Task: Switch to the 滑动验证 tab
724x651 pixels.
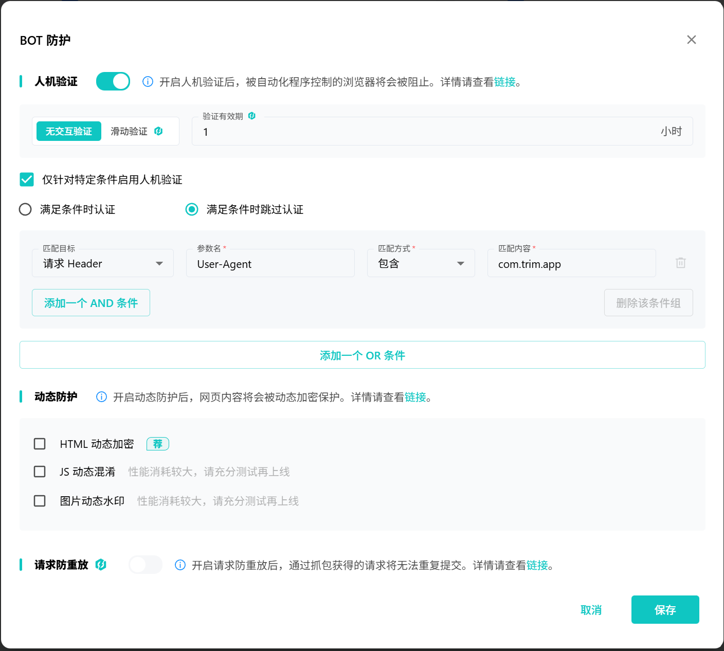Action: pos(129,131)
